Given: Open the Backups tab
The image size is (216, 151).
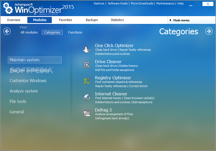Looking at the screenshot, I should tap(92, 20).
